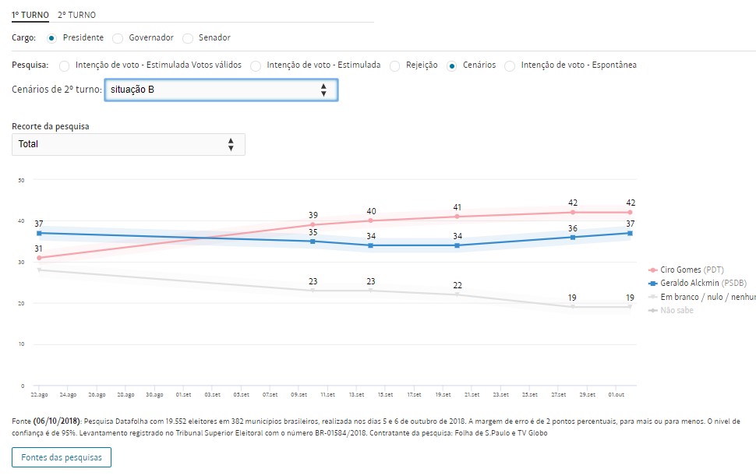Click Alckmin's last data point labeled 37
The width and height of the screenshot is (756, 476).
click(630, 233)
